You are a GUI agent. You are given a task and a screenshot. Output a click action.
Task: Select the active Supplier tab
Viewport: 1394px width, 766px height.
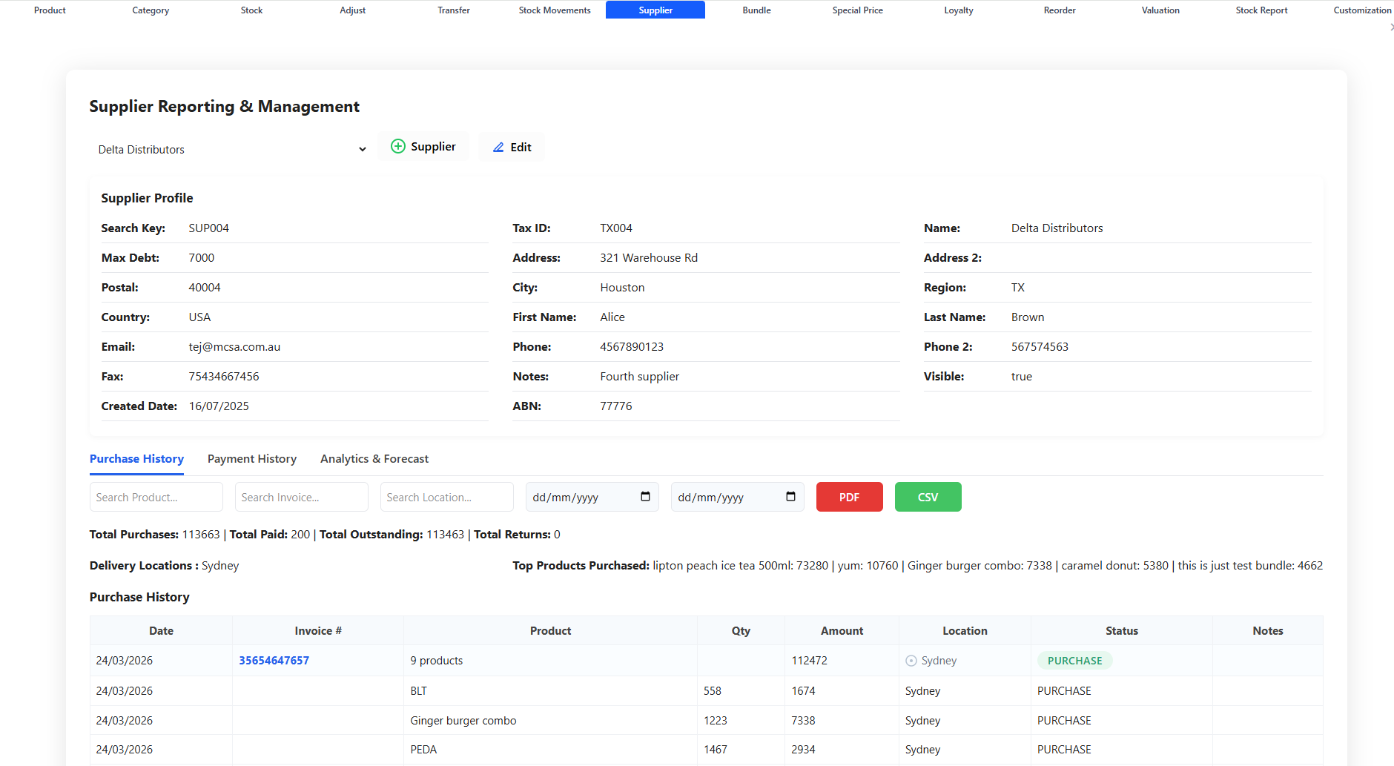[655, 10]
